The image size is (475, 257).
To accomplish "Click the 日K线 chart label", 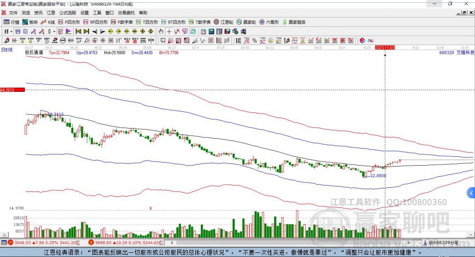I will click(7, 50).
